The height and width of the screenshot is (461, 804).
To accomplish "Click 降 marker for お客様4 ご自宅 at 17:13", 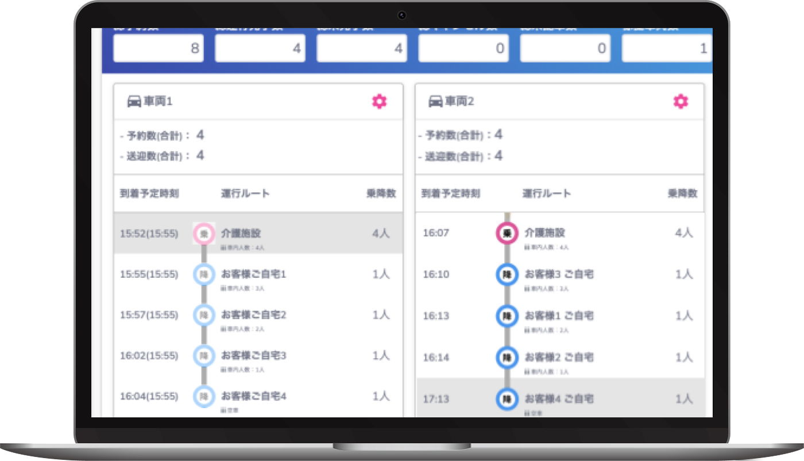I will tap(507, 398).
